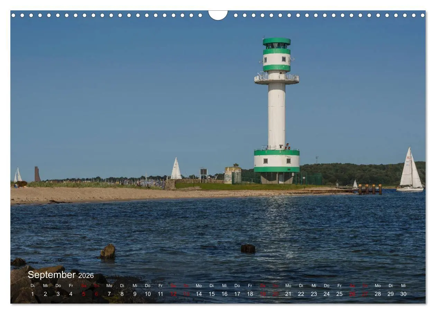
Task: Select calendar day 22
Action: pyautogui.click(x=301, y=294)
